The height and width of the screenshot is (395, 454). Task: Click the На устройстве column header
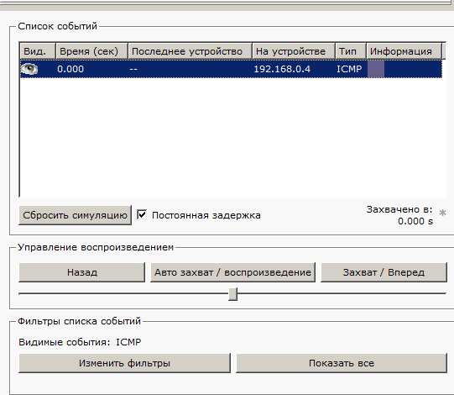pyautogui.click(x=294, y=51)
